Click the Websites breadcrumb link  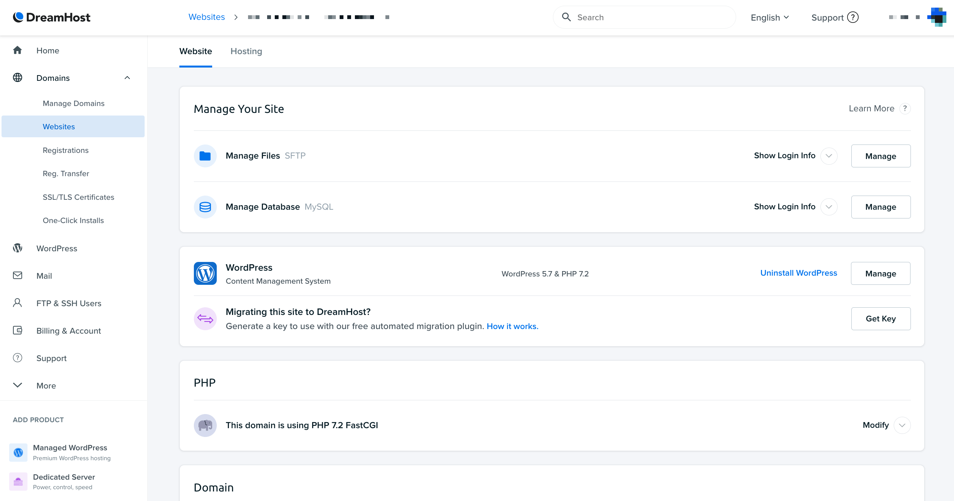pyautogui.click(x=207, y=17)
